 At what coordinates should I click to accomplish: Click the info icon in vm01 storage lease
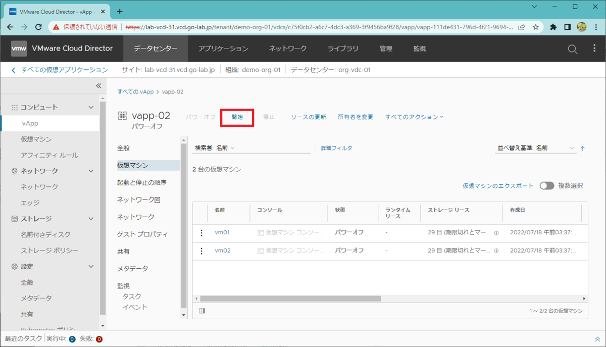[x=496, y=233]
